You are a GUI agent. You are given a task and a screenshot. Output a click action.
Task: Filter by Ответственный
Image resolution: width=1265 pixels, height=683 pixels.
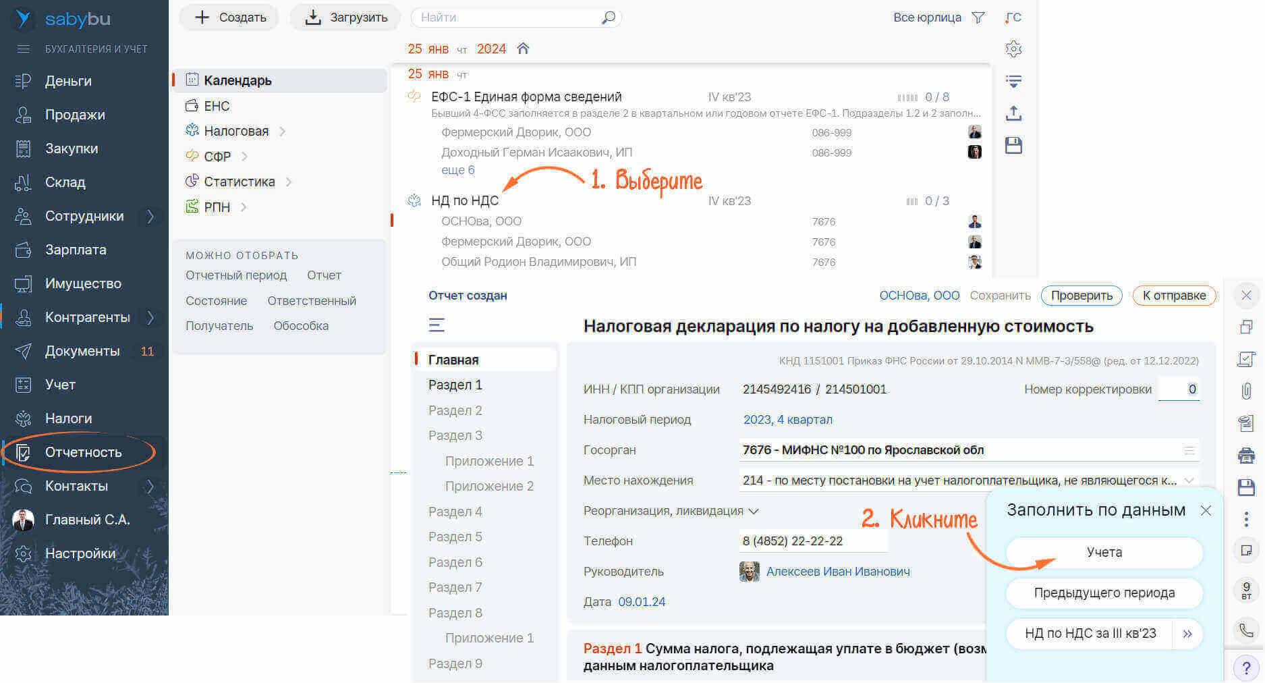(x=312, y=301)
